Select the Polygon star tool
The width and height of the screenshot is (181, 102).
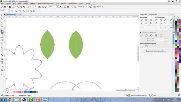(2, 44)
